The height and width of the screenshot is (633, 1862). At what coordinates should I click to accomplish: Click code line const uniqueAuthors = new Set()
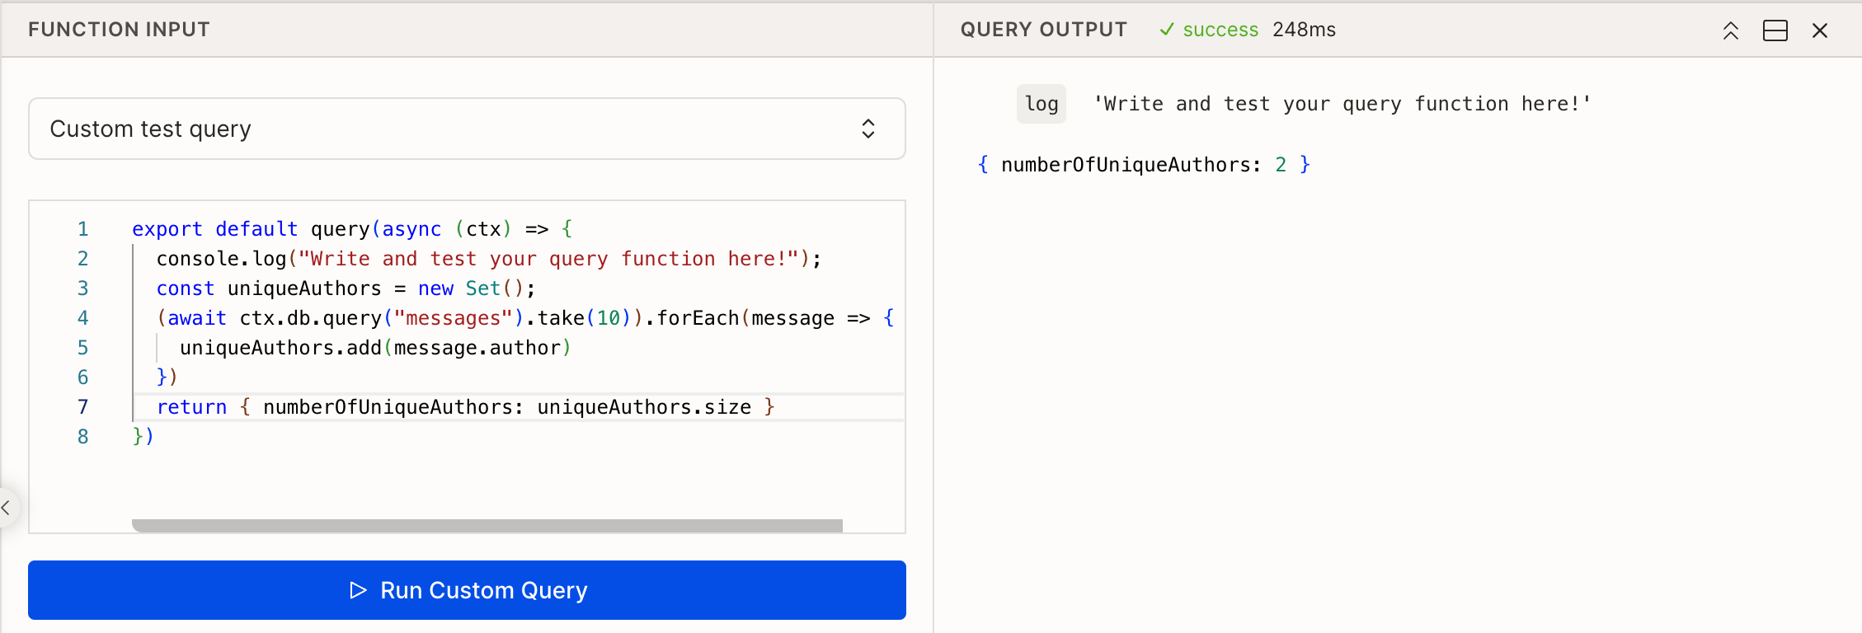[x=346, y=288]
